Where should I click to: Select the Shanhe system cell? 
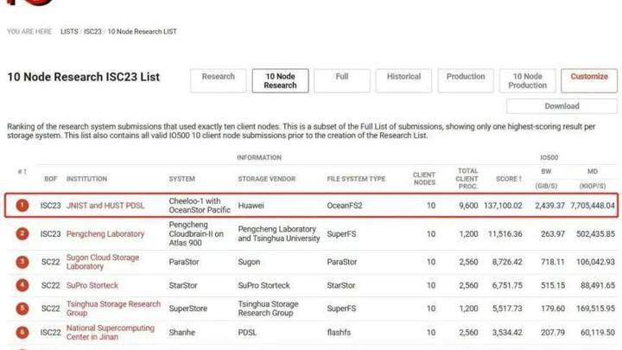pos(181,332)
